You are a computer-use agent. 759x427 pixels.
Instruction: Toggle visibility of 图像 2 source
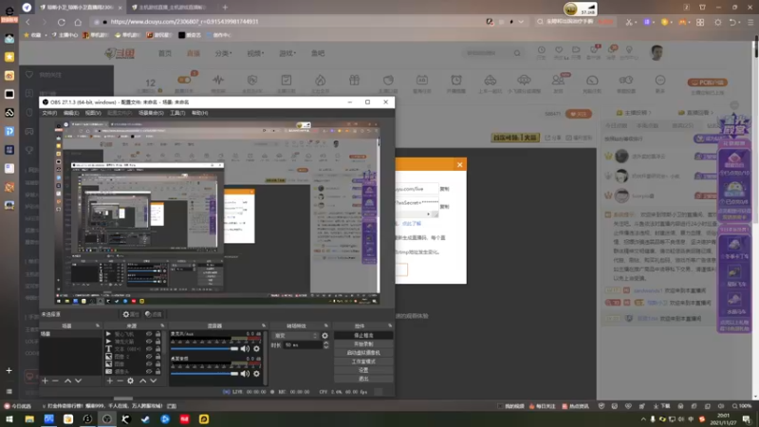[x=149, y=357]
